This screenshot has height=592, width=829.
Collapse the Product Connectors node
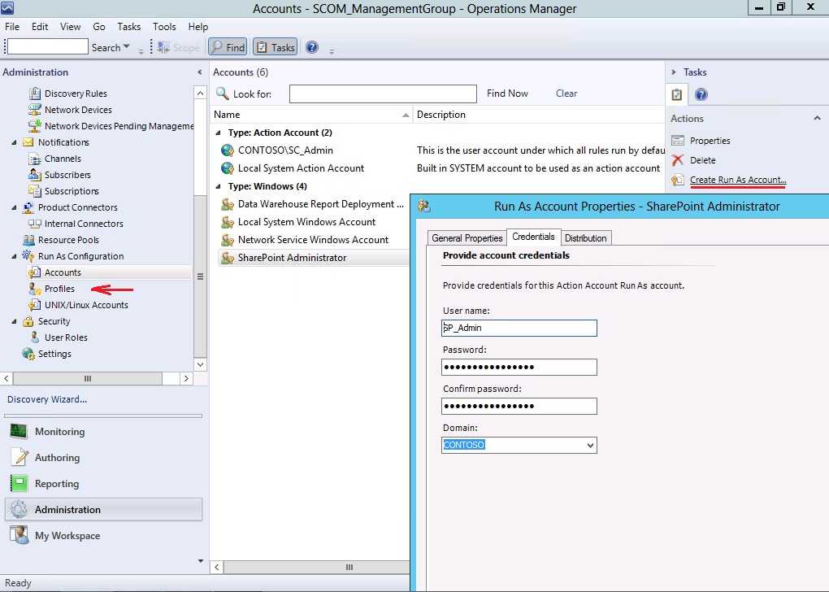click(x=15, y=207)
